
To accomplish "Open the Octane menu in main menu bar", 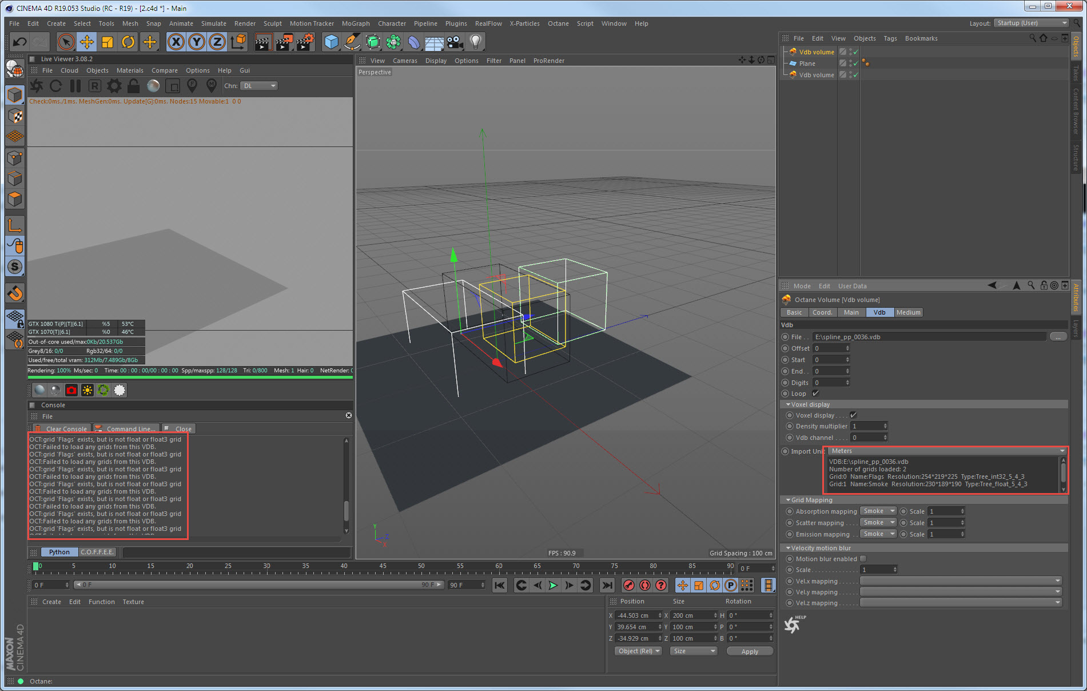I will pyautogui.click(x=558, y=23).
